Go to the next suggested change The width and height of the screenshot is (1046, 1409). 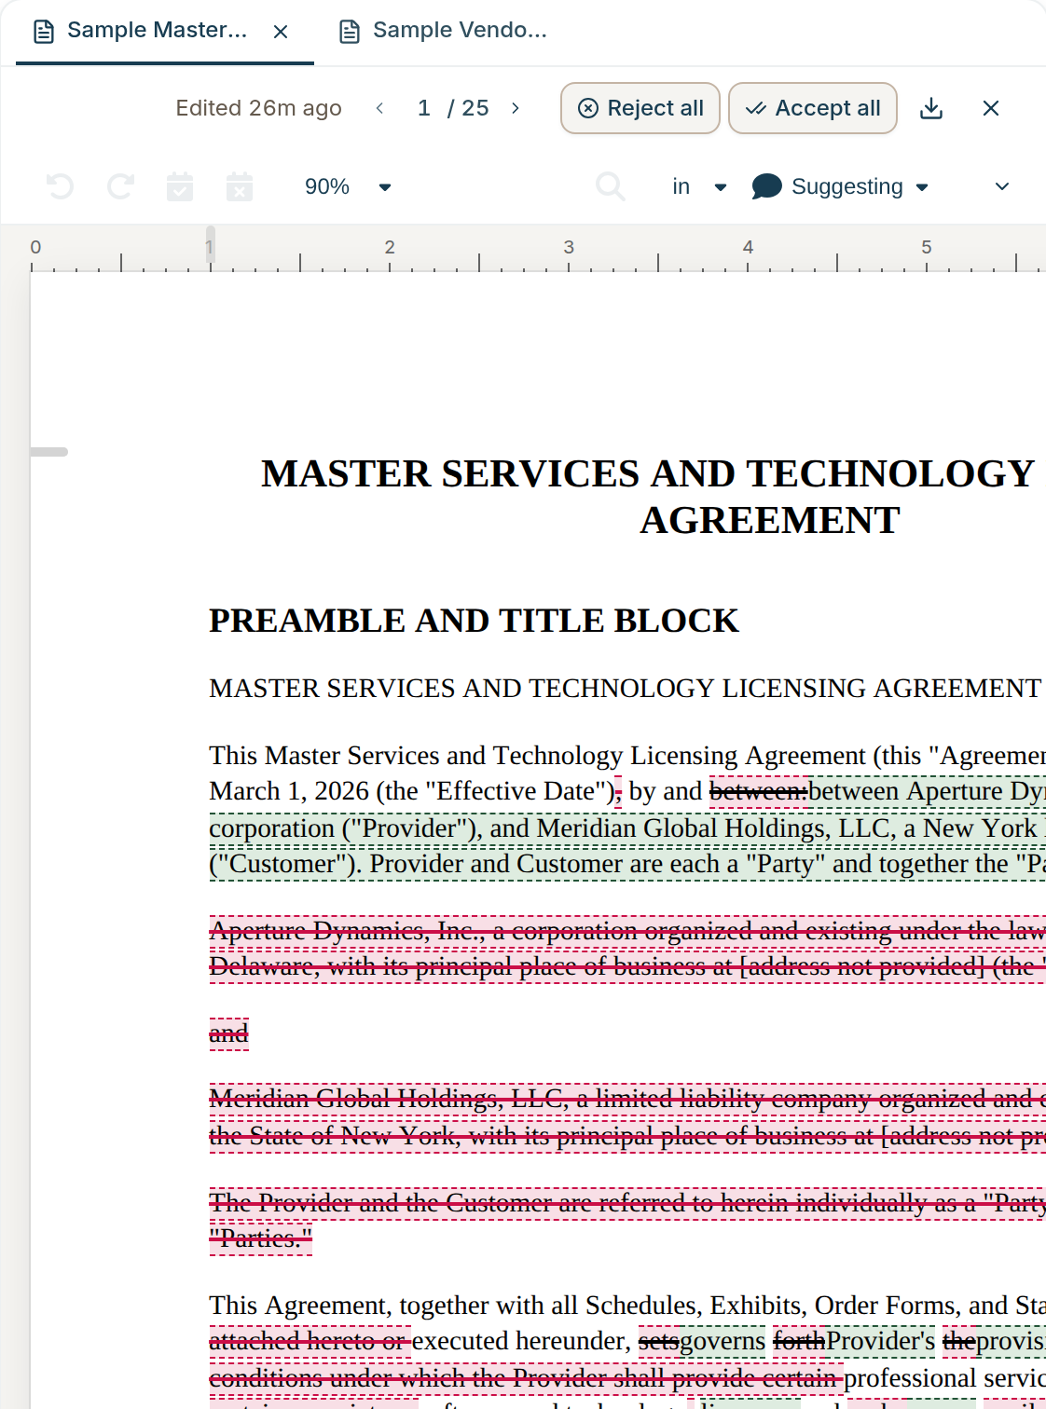click(516, 108)
